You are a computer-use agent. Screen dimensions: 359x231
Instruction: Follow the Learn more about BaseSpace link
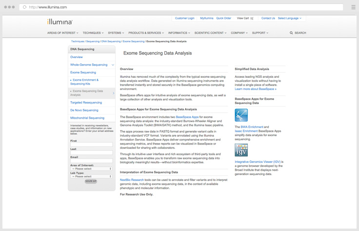(255, 89)
